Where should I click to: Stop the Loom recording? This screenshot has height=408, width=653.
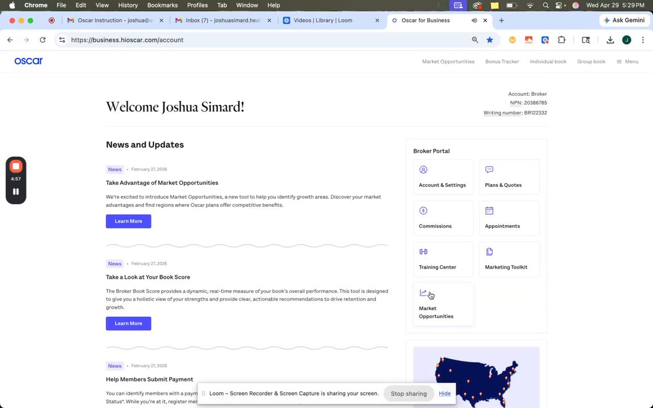tap(16, 166)
